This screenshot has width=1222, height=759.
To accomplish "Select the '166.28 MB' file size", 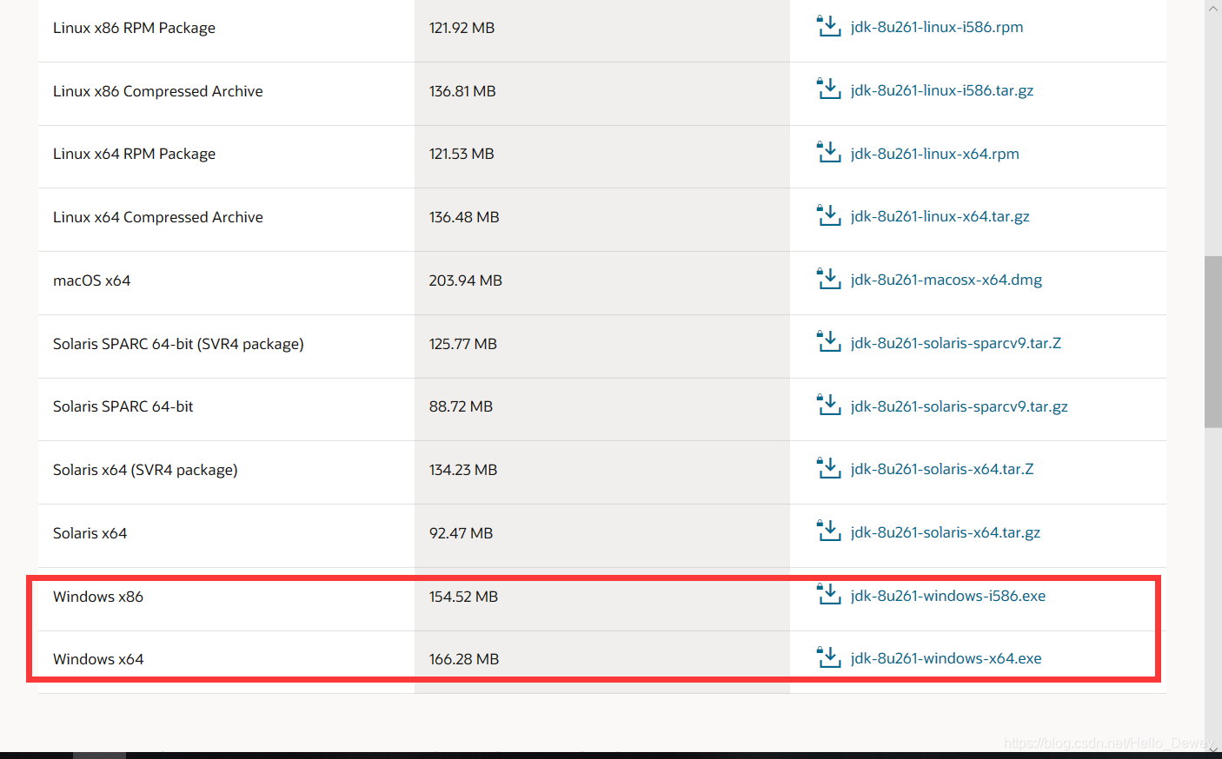I will [x=464, y=659].
